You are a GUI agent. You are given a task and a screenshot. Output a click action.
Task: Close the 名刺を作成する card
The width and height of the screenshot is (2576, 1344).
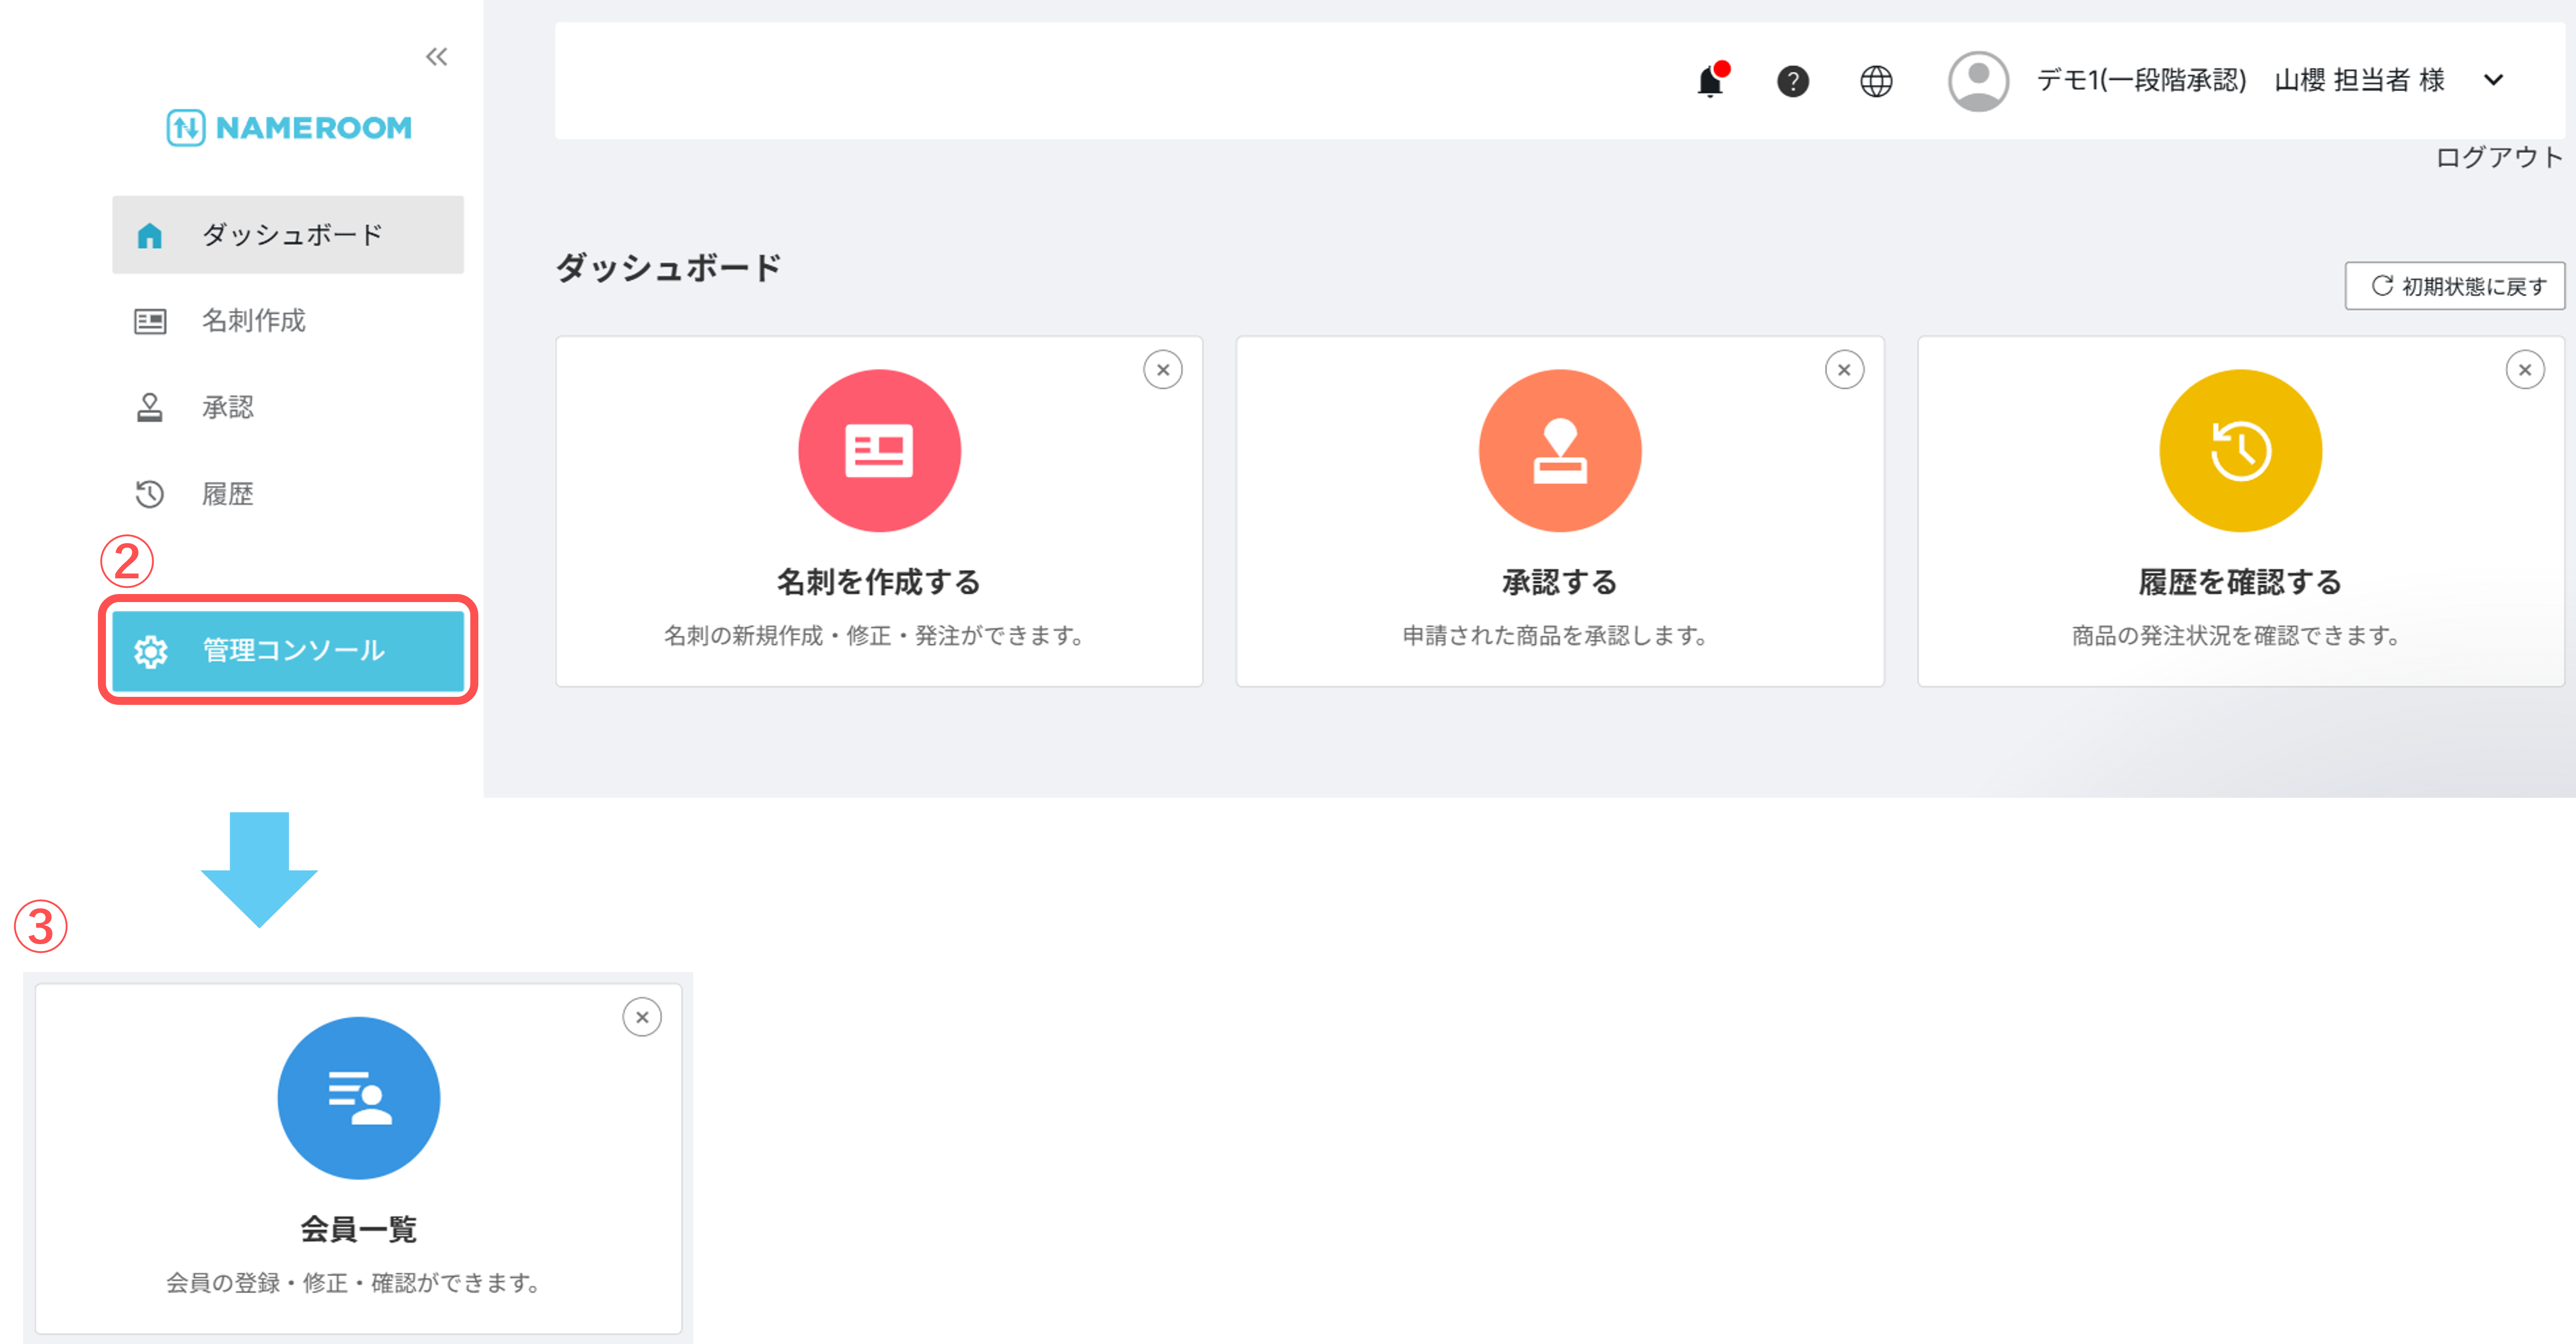pyautogui.click(x=1162, y=370)
